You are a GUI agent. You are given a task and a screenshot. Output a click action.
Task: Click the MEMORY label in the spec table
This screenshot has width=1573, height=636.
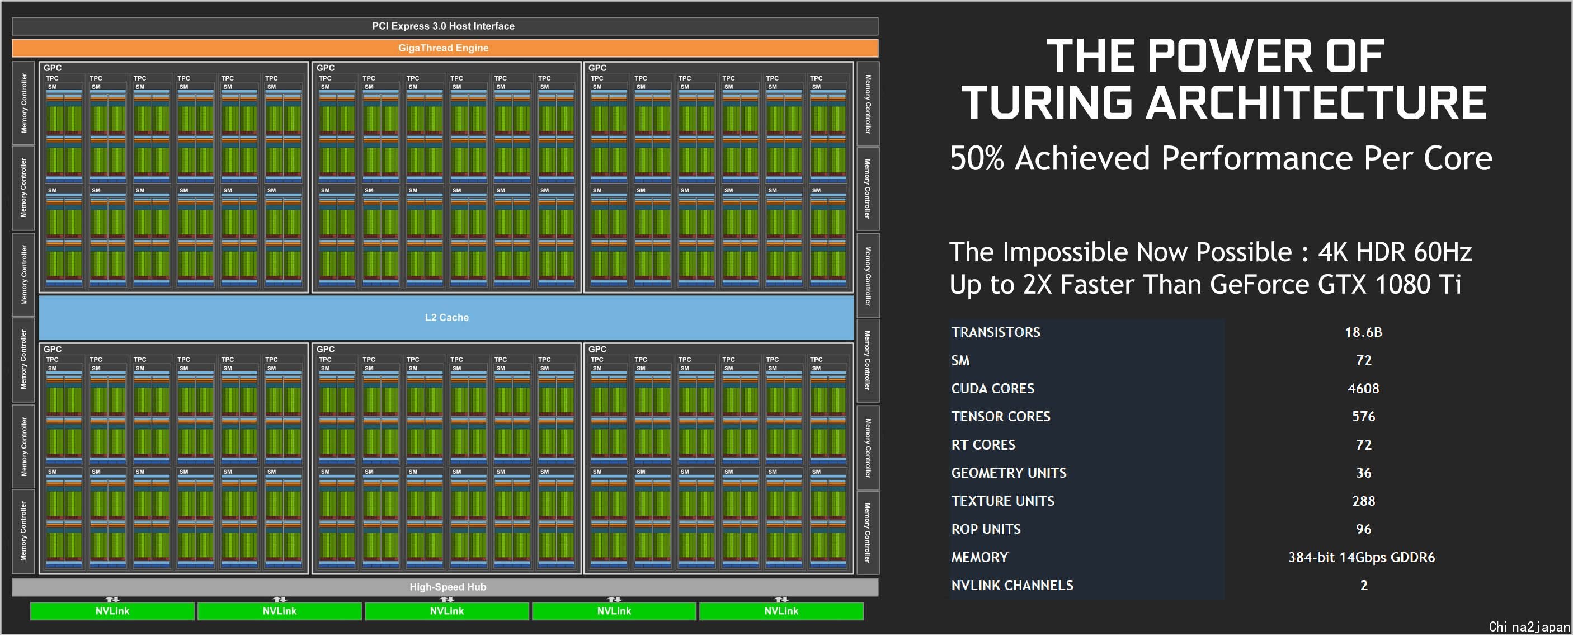(x=979, y=558)
